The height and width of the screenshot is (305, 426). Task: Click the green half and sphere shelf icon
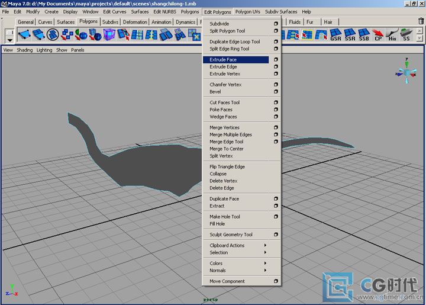[81, 35]
